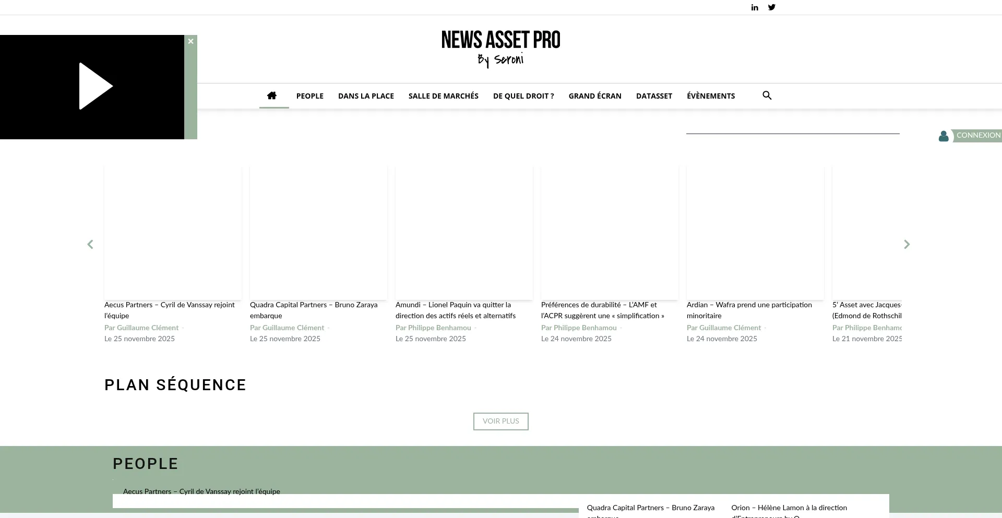The width and height of the screenshot is (1002, 518).
Task: Navigate to Grand Écran section
Action: tap(594, 96)
